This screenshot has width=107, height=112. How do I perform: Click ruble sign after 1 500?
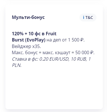(x=82, y=40)
